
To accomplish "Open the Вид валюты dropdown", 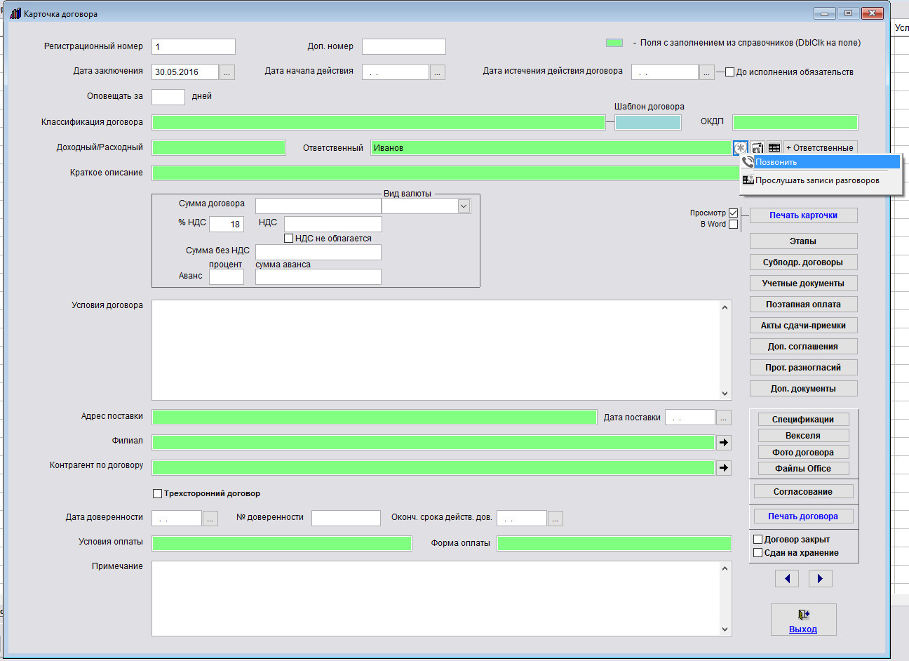I will pyautogui.click(x=463, y=206).
